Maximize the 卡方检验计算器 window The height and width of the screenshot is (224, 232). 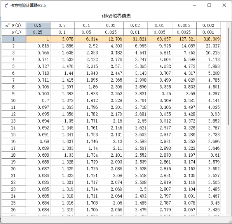[209, 5]
